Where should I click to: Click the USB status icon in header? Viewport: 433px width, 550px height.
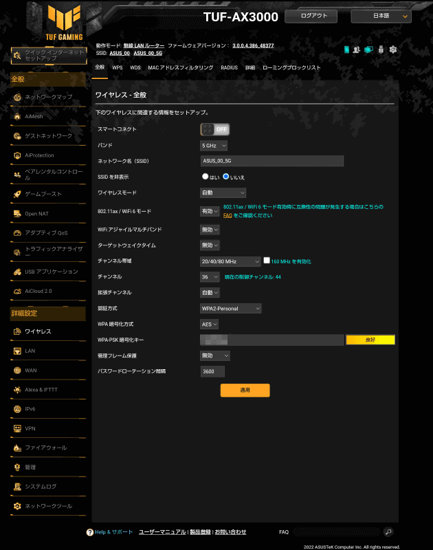coord(381,49)
